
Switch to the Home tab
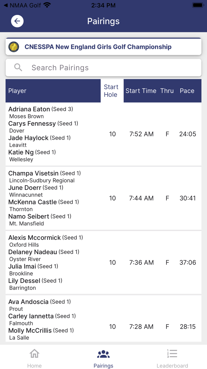34,357
